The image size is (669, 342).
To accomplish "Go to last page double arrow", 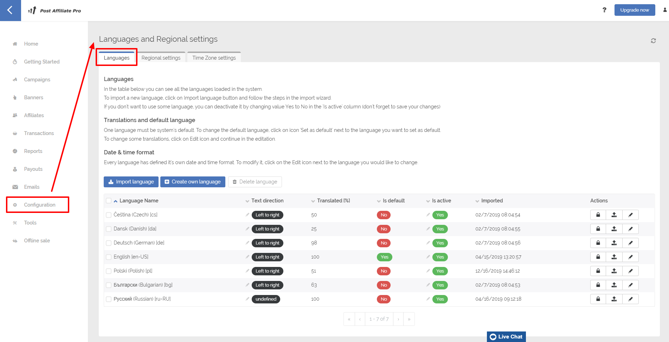I will click(409, 319).
